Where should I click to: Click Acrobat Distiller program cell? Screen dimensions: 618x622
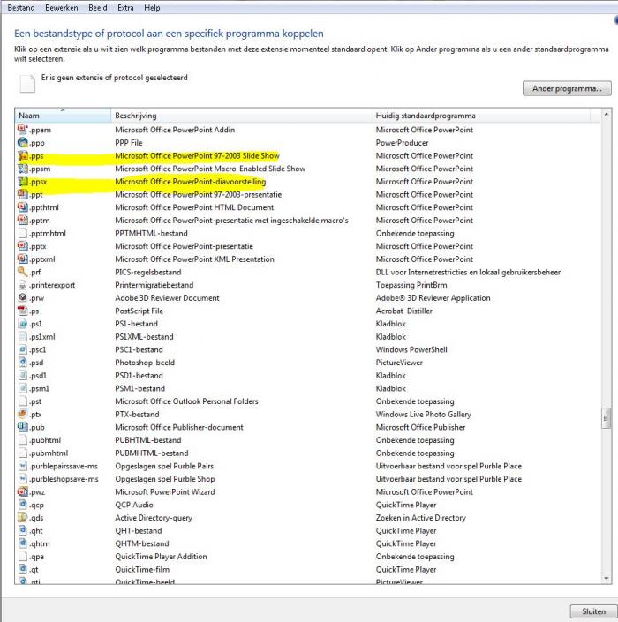coord(404,311)
